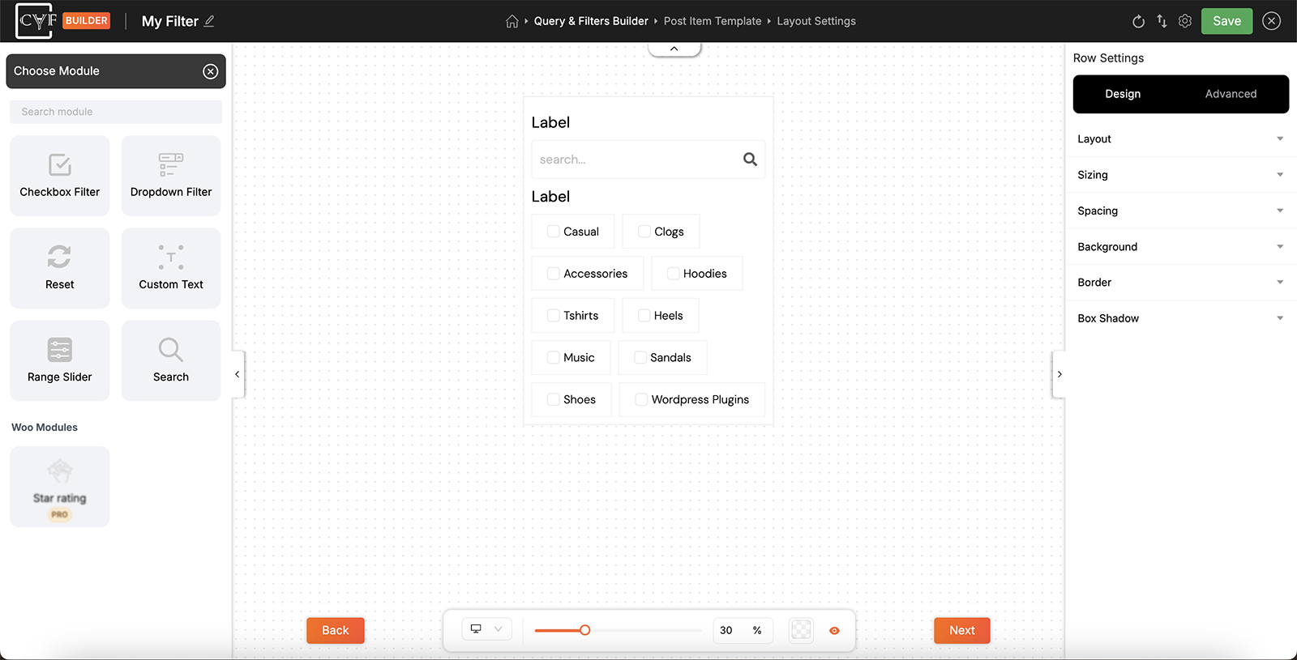Click the Search module input field
Screen dimensions: 1297x660
tap(116, 112)
